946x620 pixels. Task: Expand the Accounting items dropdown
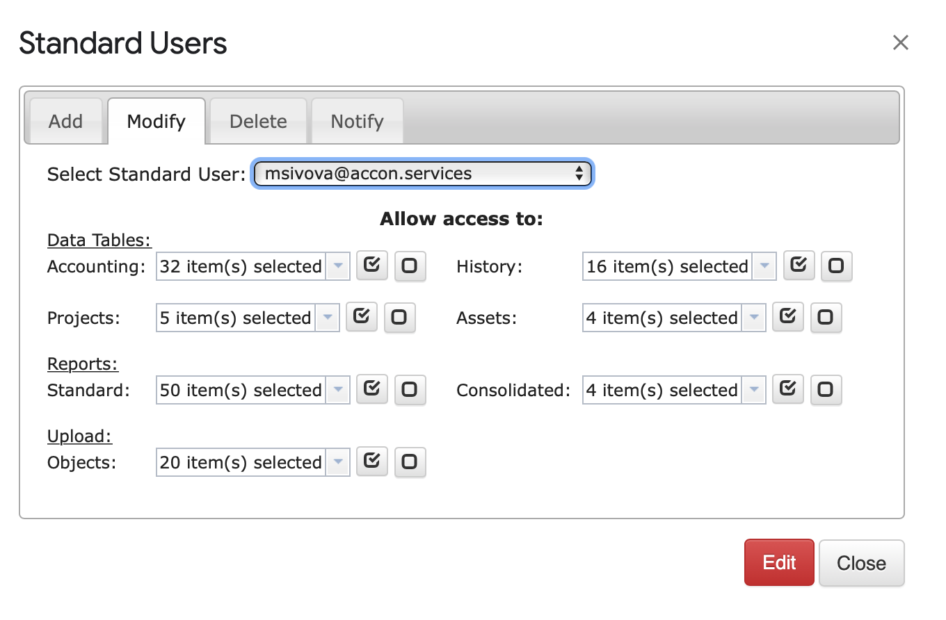click(253, 266)
